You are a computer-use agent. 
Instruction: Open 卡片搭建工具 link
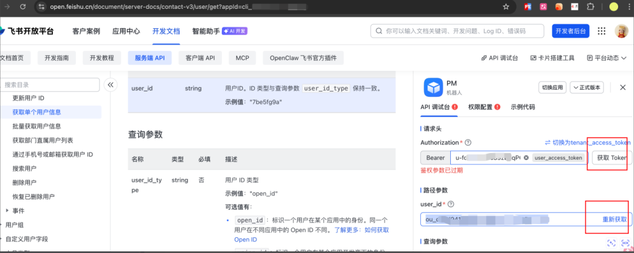click(x=552, y=58)
